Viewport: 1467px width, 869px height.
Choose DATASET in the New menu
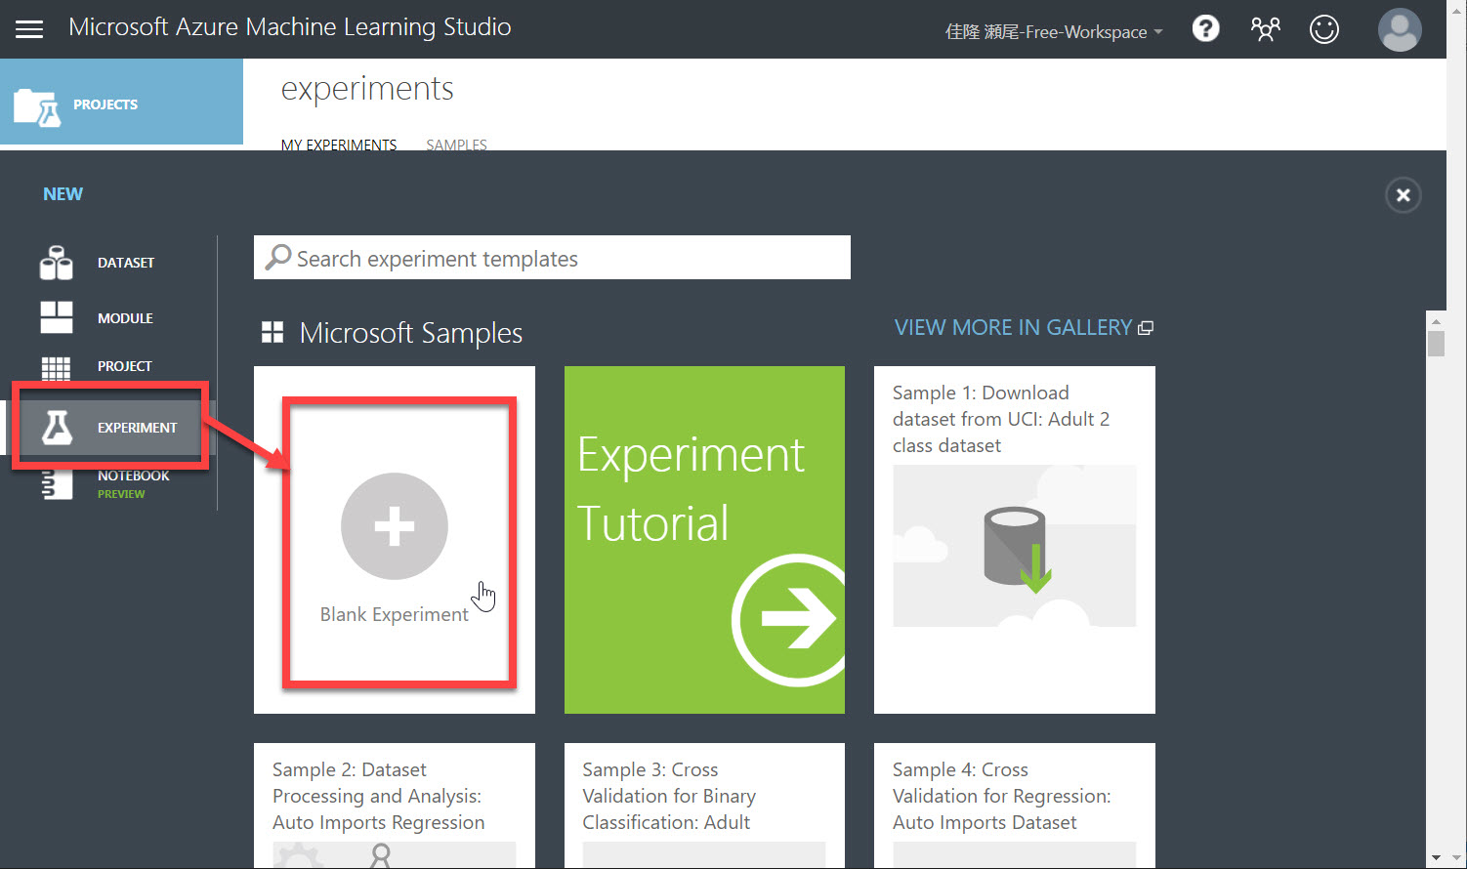126,263
